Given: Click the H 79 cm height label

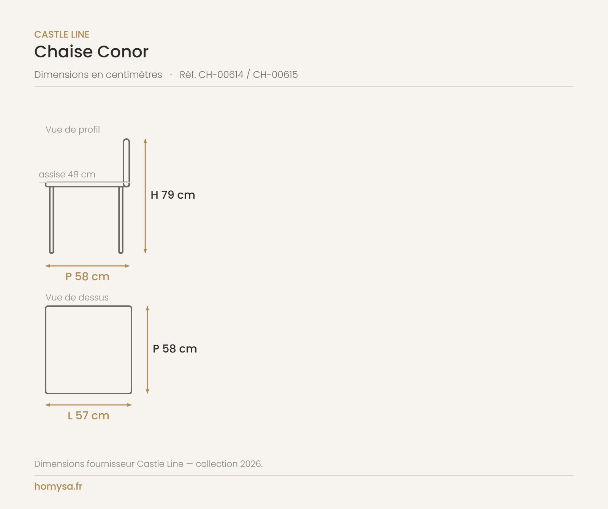Looking at the screenshot, I should (x=173, y=195).
